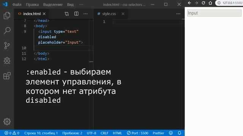Open the Extensions view
This screenshot has width=243, height=136.
tap(7, 76)
